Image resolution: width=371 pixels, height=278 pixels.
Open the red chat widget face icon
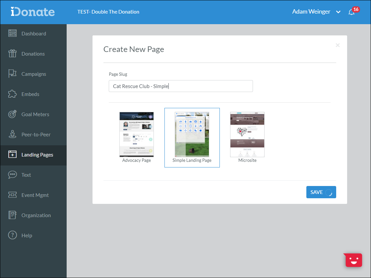tap(353, 260)
